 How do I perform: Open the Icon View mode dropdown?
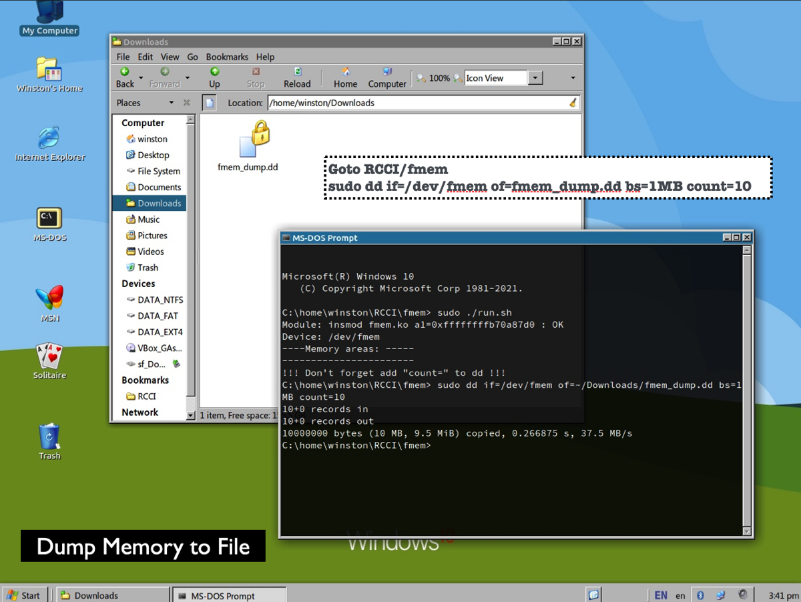pyautogui.click(x=535, y=78)
